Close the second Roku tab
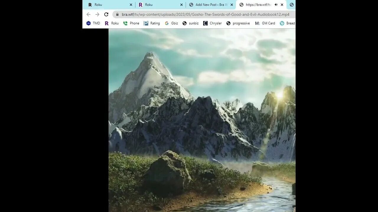Screen dimensions: 378x212 (181, 5)
